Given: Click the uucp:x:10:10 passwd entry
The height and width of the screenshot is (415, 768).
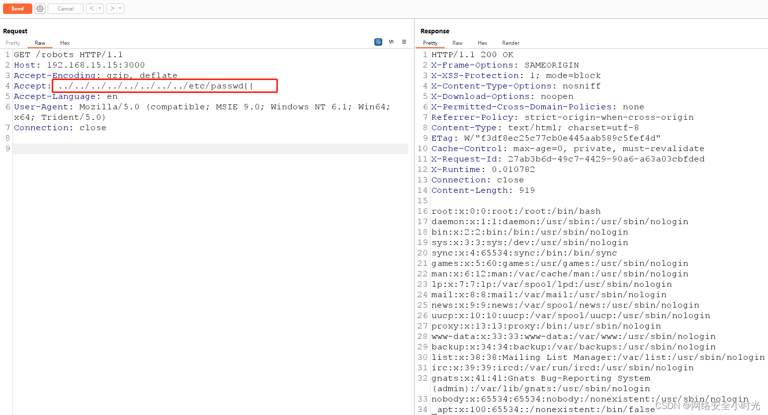Looking at the screenshot, I should tap(571, 316).
